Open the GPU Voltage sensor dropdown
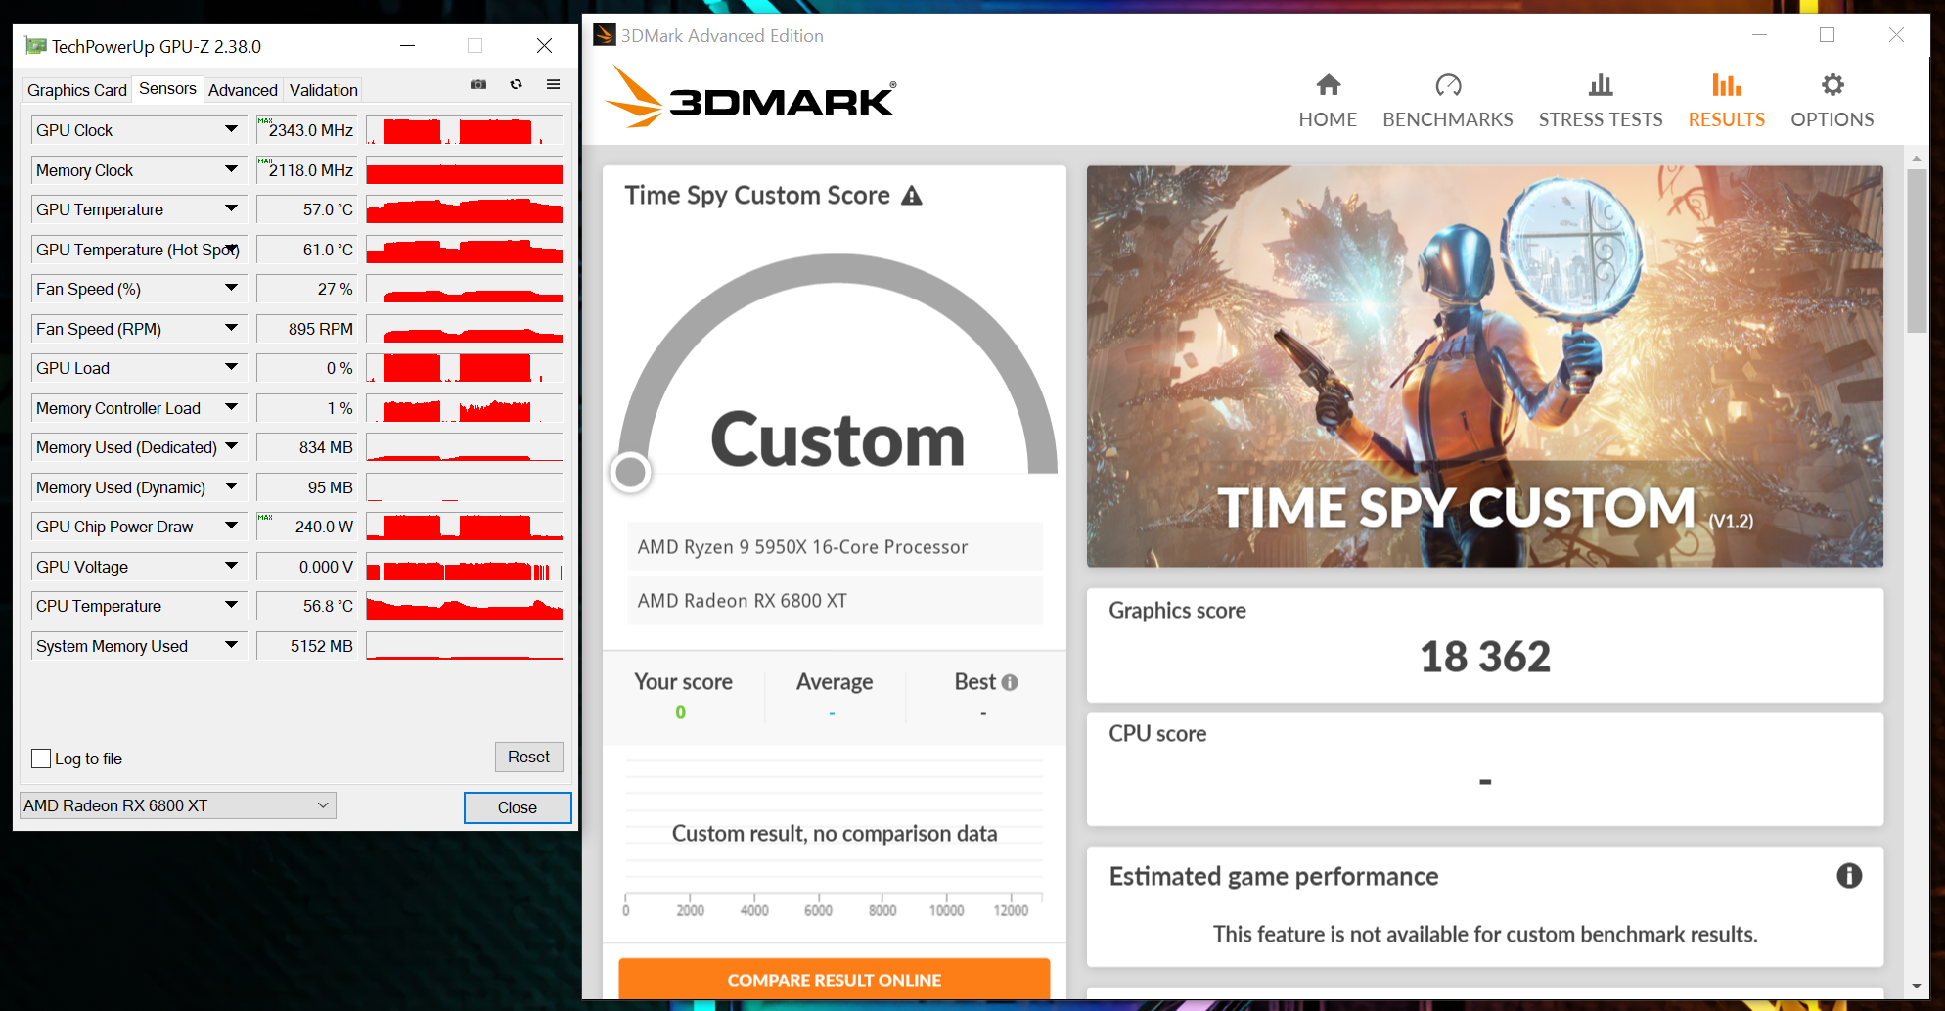The height and width of the screenshot is (1011, 1945). [x=232, y=566]
